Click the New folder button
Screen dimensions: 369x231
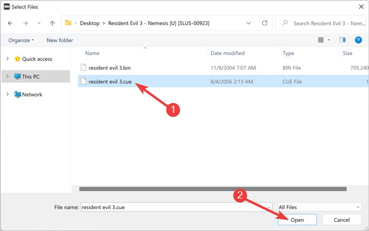tap(60, 40)
